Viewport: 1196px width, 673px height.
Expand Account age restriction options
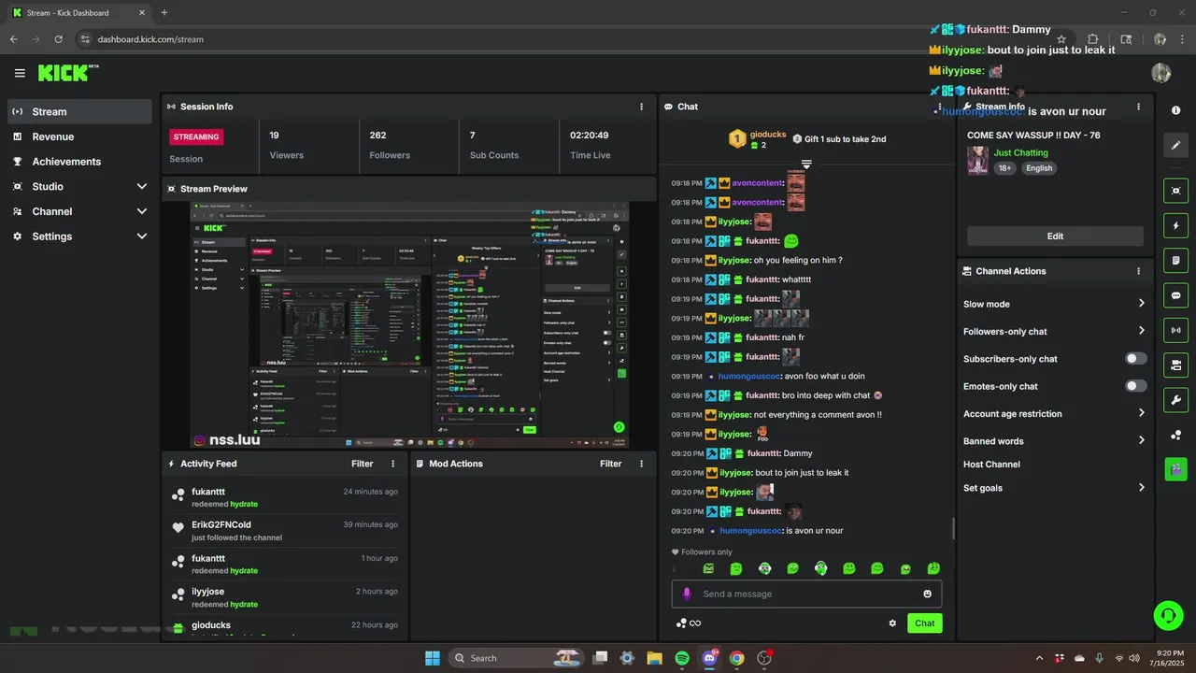(x=1141, y=413)
